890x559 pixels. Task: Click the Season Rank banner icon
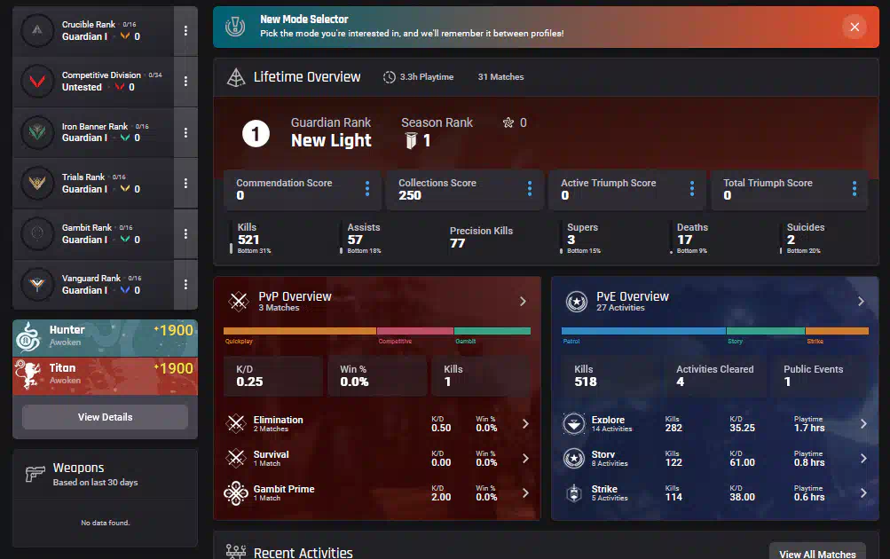pyautogui.click(x=411, y=140)
